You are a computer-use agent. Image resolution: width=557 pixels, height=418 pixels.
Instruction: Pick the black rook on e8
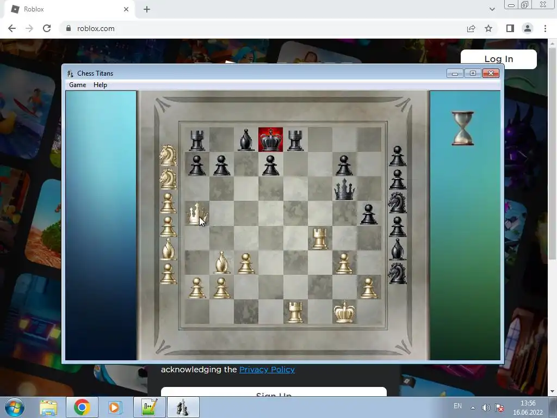tap(295, 140)
